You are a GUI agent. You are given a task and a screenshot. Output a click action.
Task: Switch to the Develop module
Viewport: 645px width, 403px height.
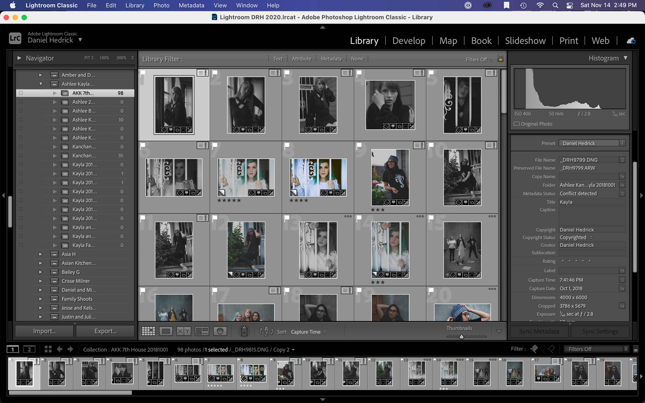pos(408,41)
